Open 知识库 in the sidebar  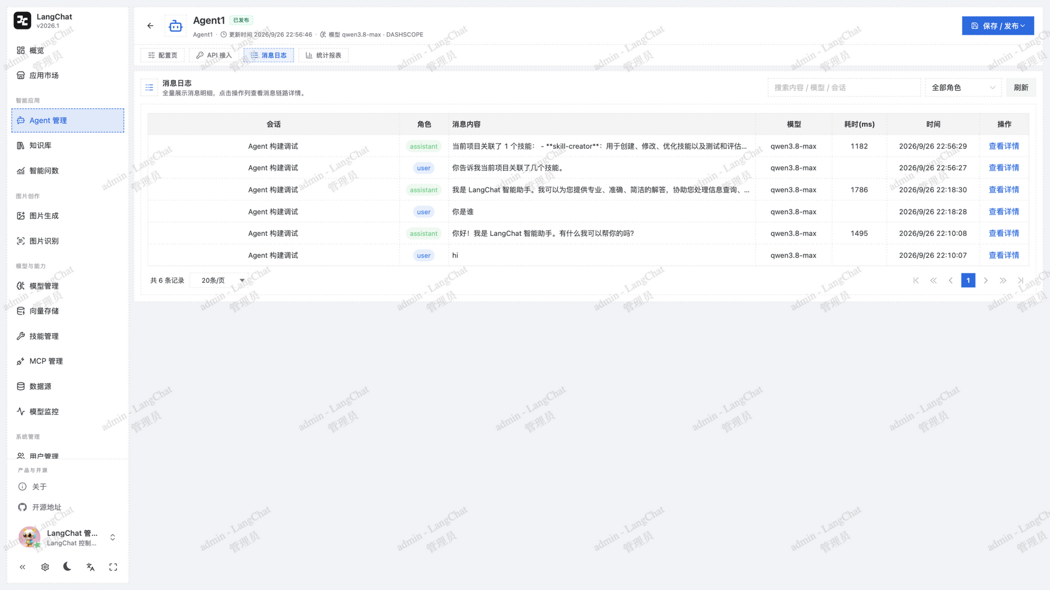(x=68, y=145)
